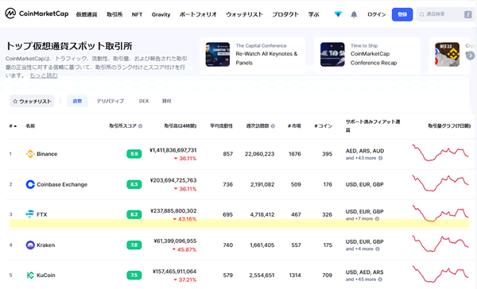Open the プロダクト menu
The image size is (477, 289).
(x=285, y=14)
